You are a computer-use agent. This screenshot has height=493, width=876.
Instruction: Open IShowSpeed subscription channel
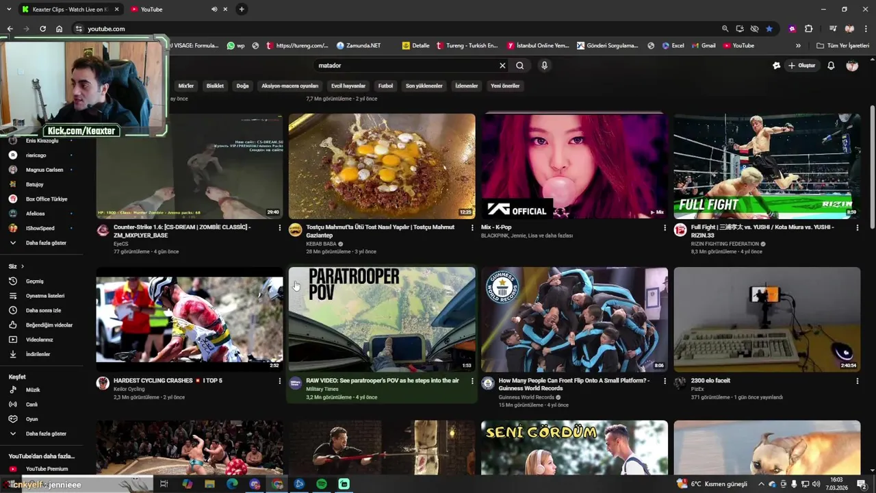click(40, 228)
